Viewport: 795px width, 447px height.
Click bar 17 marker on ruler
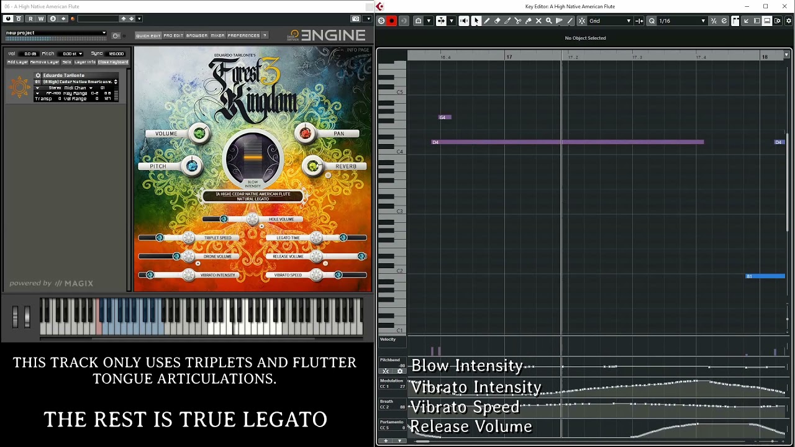click(x=509, y=57)
